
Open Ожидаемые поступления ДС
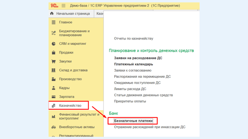click(137, 83)
